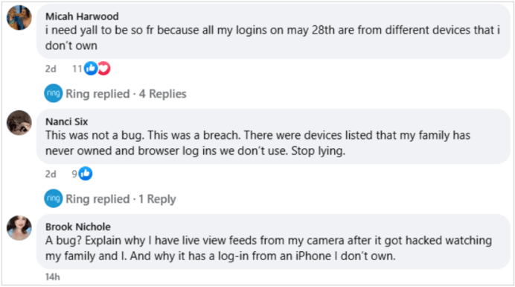Click the like reaction icon on Nanci's comment
The image size is (515, 287).
tap(86, 174)
